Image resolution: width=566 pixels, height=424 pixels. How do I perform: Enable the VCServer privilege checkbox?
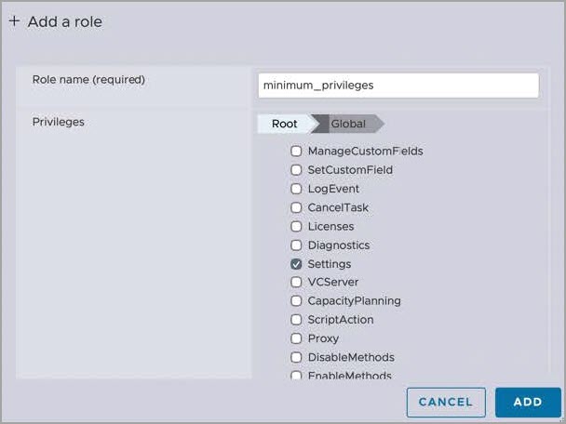click(x=296, y=283)
